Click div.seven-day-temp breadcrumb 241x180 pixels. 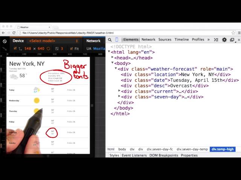coord(192,149)
